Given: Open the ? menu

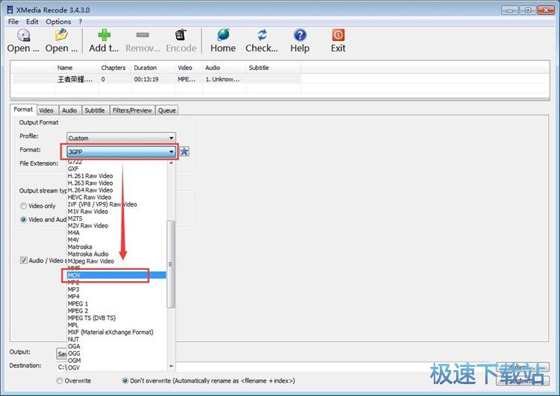Looking at the screenshot, I should pyautogui.click(x=81, y=22).
